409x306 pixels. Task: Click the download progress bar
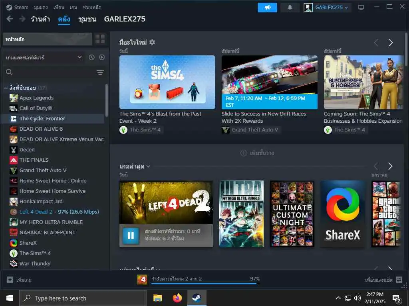205,283
